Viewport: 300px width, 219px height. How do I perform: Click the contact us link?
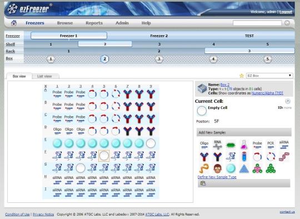287,212
